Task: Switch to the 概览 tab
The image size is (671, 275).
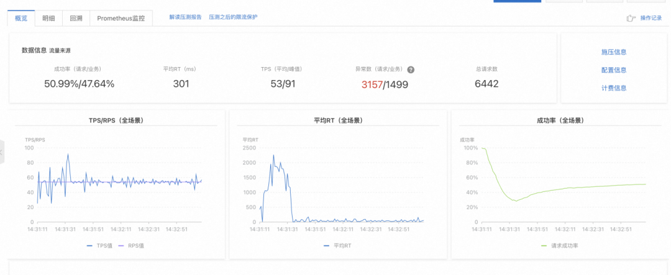Action: pyautogui.click(x=21, y=19)
